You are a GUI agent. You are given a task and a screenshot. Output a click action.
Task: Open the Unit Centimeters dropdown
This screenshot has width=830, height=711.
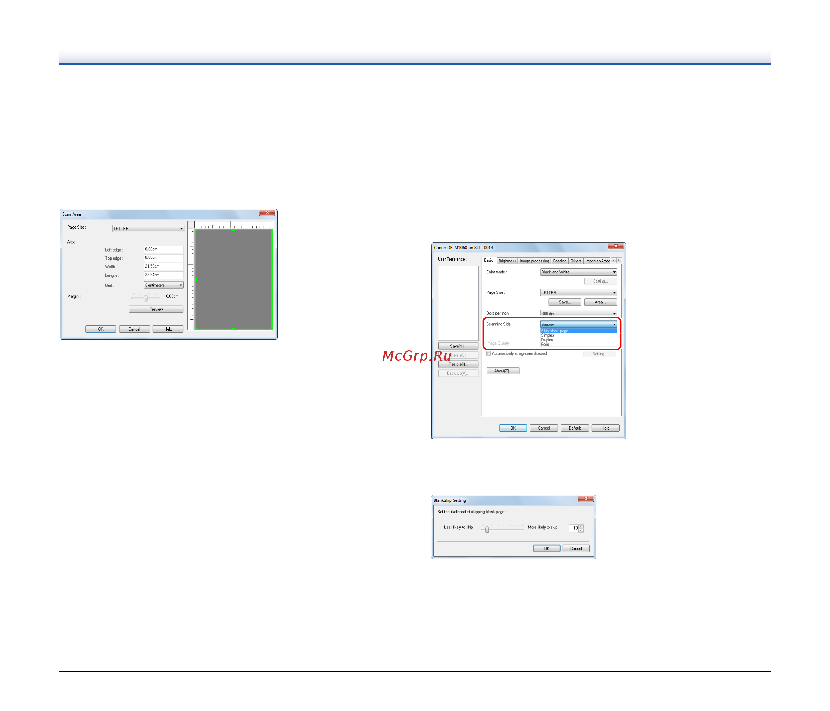[x=163, y=285]
